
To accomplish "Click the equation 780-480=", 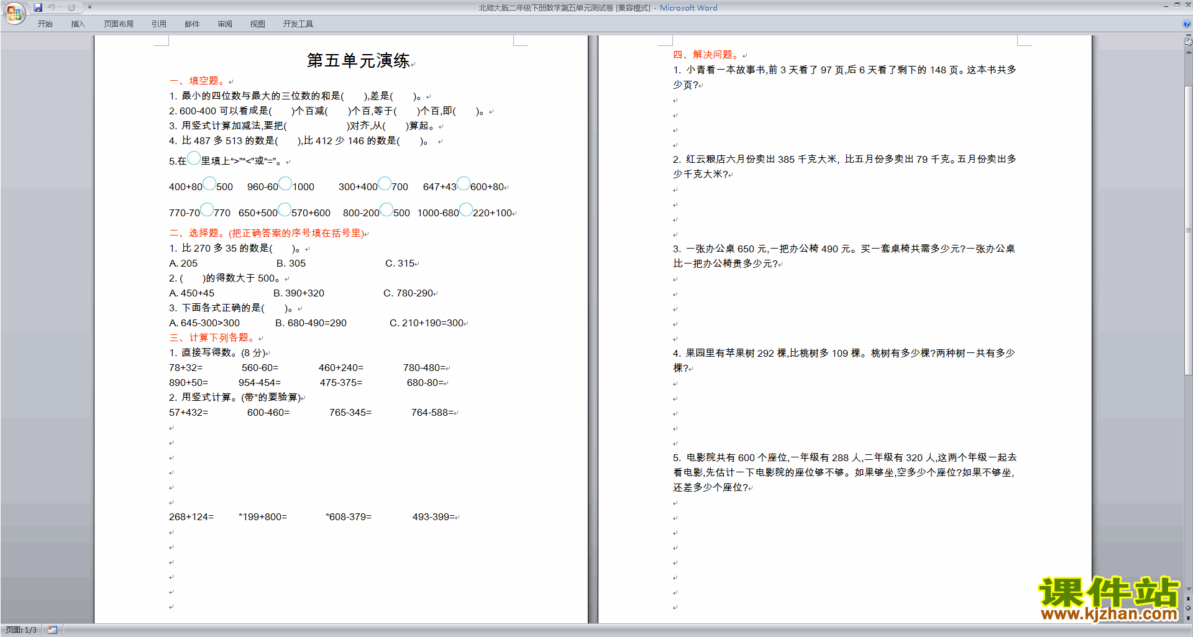I will click(424, 368).
